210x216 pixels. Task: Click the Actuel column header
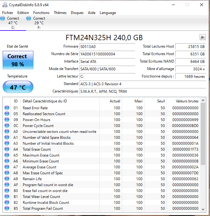tap(111, 101)
